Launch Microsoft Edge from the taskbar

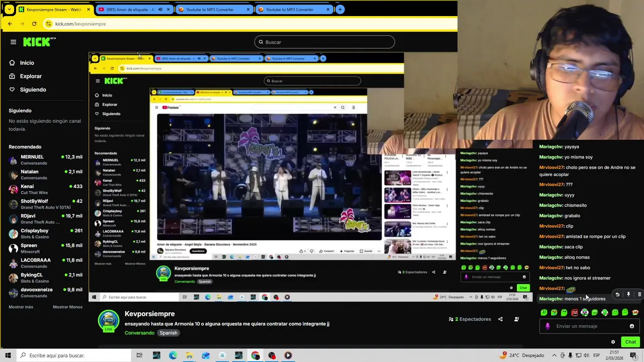coord(173,355)
